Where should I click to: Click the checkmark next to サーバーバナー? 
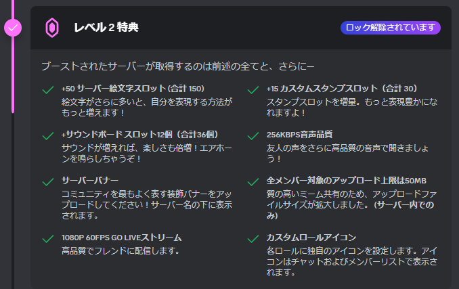(48, 182)
